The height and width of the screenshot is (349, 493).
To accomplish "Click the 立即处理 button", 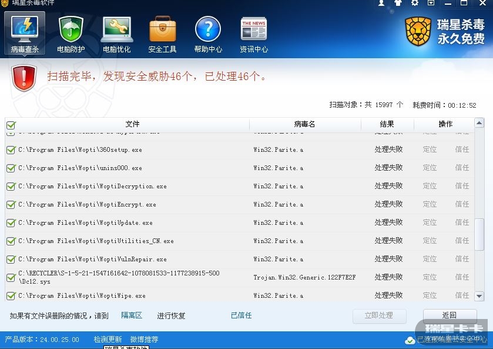I will coord(379,315).
